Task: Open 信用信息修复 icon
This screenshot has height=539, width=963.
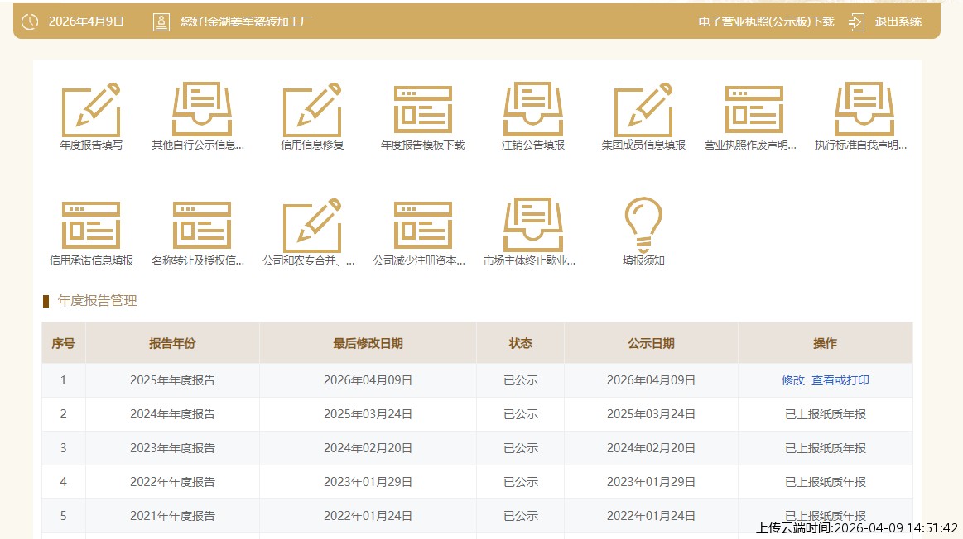Action: click(312, 110)
